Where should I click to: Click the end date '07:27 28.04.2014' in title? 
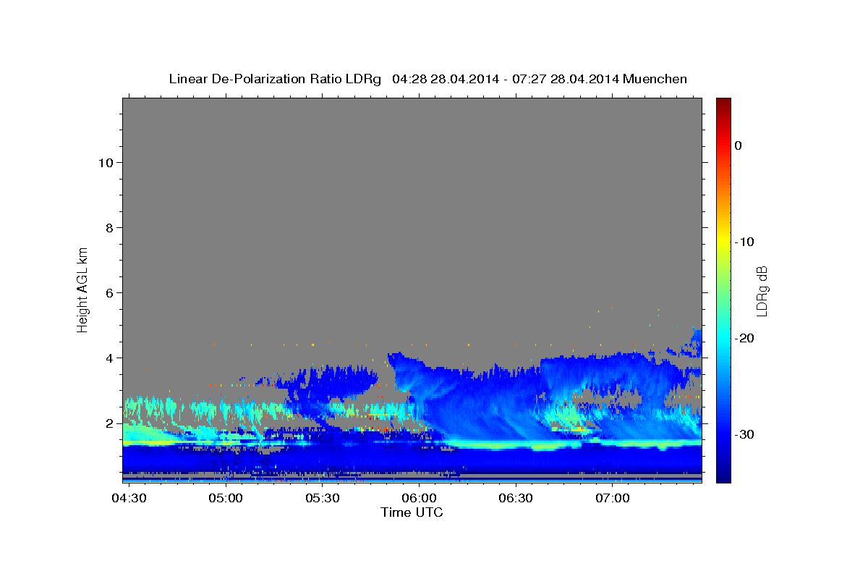[x=565, y=79]
